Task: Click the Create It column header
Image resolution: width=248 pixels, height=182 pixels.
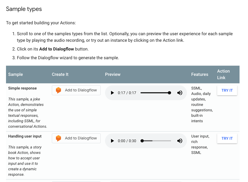Action: (60, 74)
